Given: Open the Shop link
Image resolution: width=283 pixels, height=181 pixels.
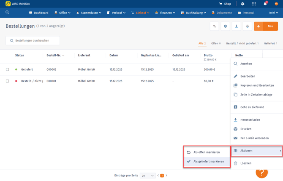Looking at the screenshot, I should (x=225, y=4).
